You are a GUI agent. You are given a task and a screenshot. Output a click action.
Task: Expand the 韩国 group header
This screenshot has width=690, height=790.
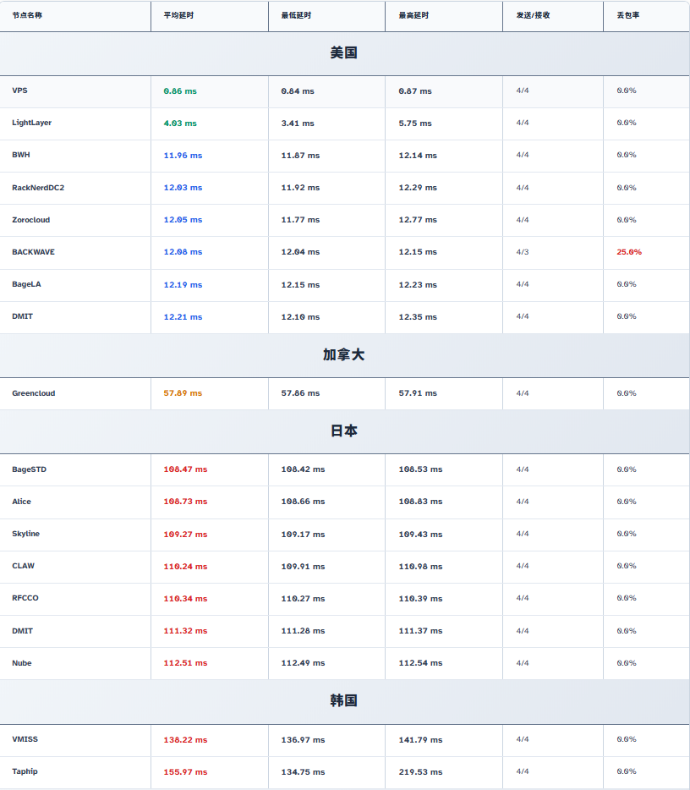coord(344,700)
